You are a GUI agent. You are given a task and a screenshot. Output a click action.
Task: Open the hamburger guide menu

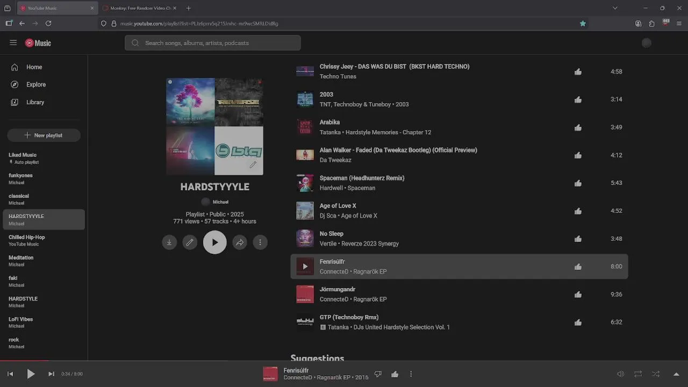(13, 43)
